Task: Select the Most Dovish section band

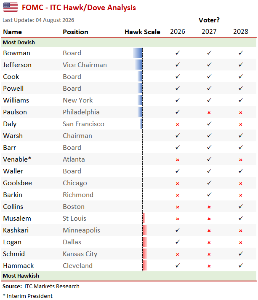Action: point(129,42)
